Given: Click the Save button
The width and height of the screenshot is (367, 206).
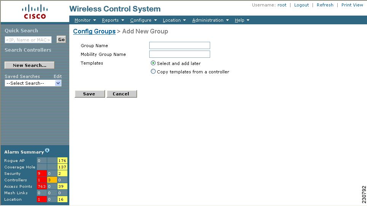Looking at the screenshot, I should (89, 94).
